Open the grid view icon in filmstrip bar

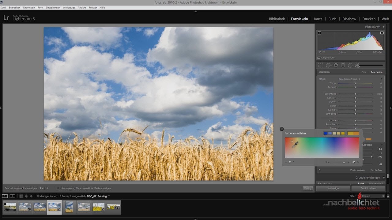click(x=21, y=196)
